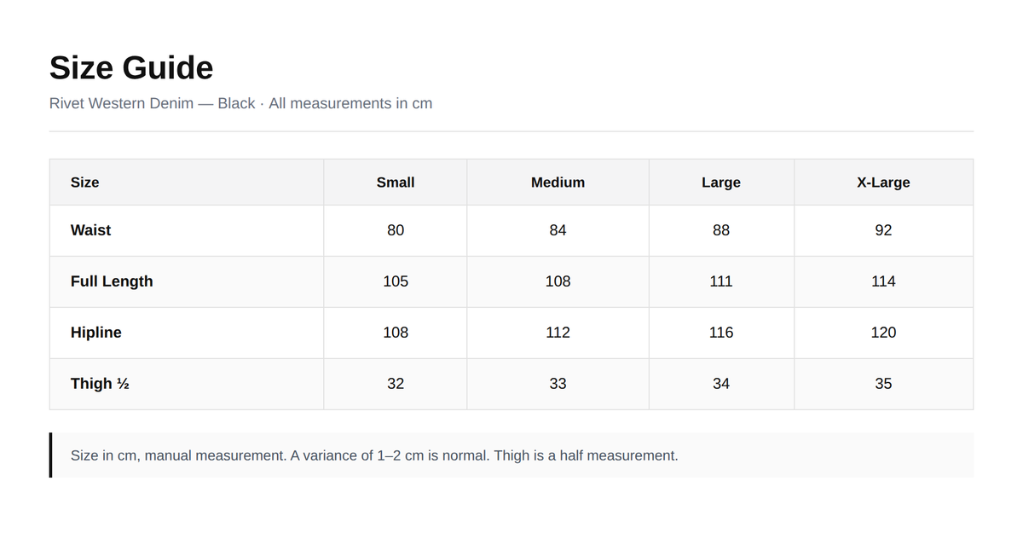Click the Rivet Western Denim subtitle
Image resolution: width=1023 pixels, height=539 pixels.
tap(240, 103)
